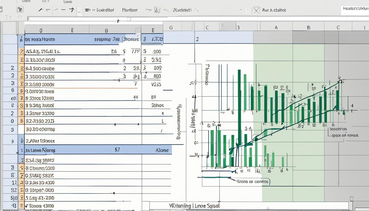Click the 'Aar A ctsitet' toolbar button
The width and height of the screenshot is (369, 211).
click(x=274, y=10)
